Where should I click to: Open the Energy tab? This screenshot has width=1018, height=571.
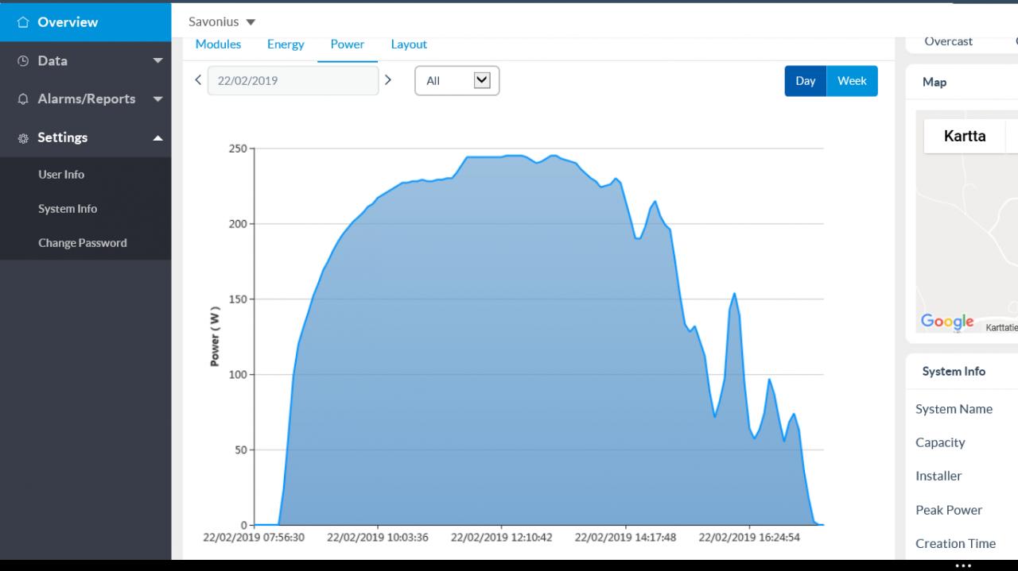(286, 44)
